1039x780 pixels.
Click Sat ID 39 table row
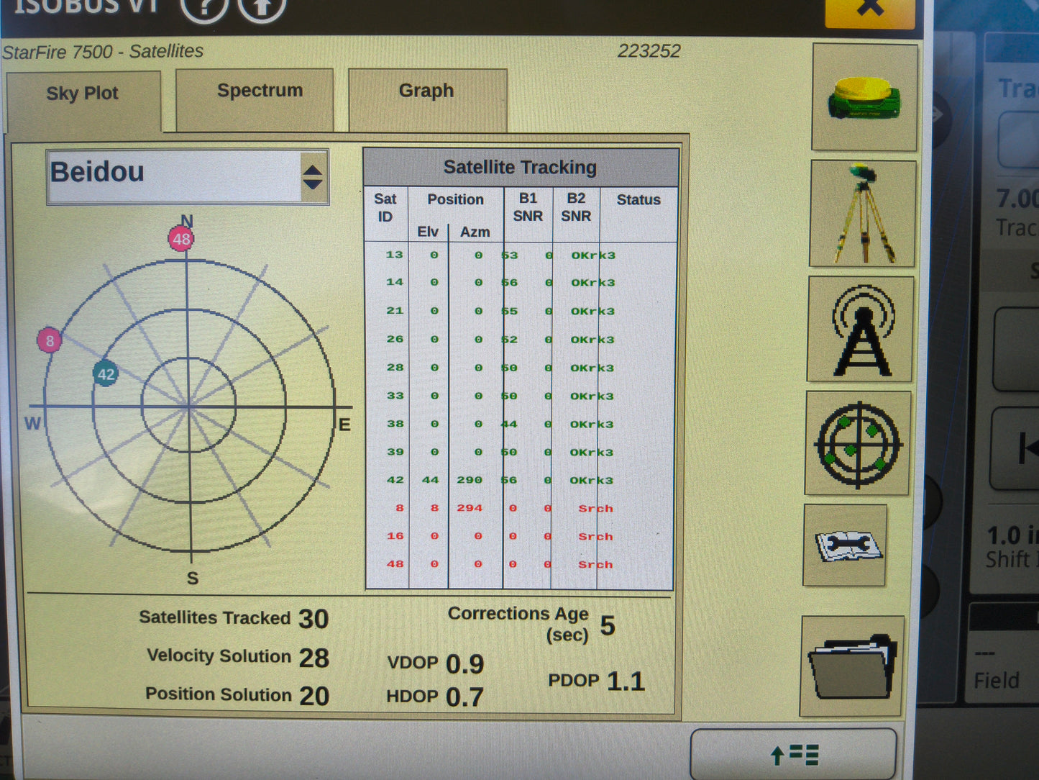(520, 452)
